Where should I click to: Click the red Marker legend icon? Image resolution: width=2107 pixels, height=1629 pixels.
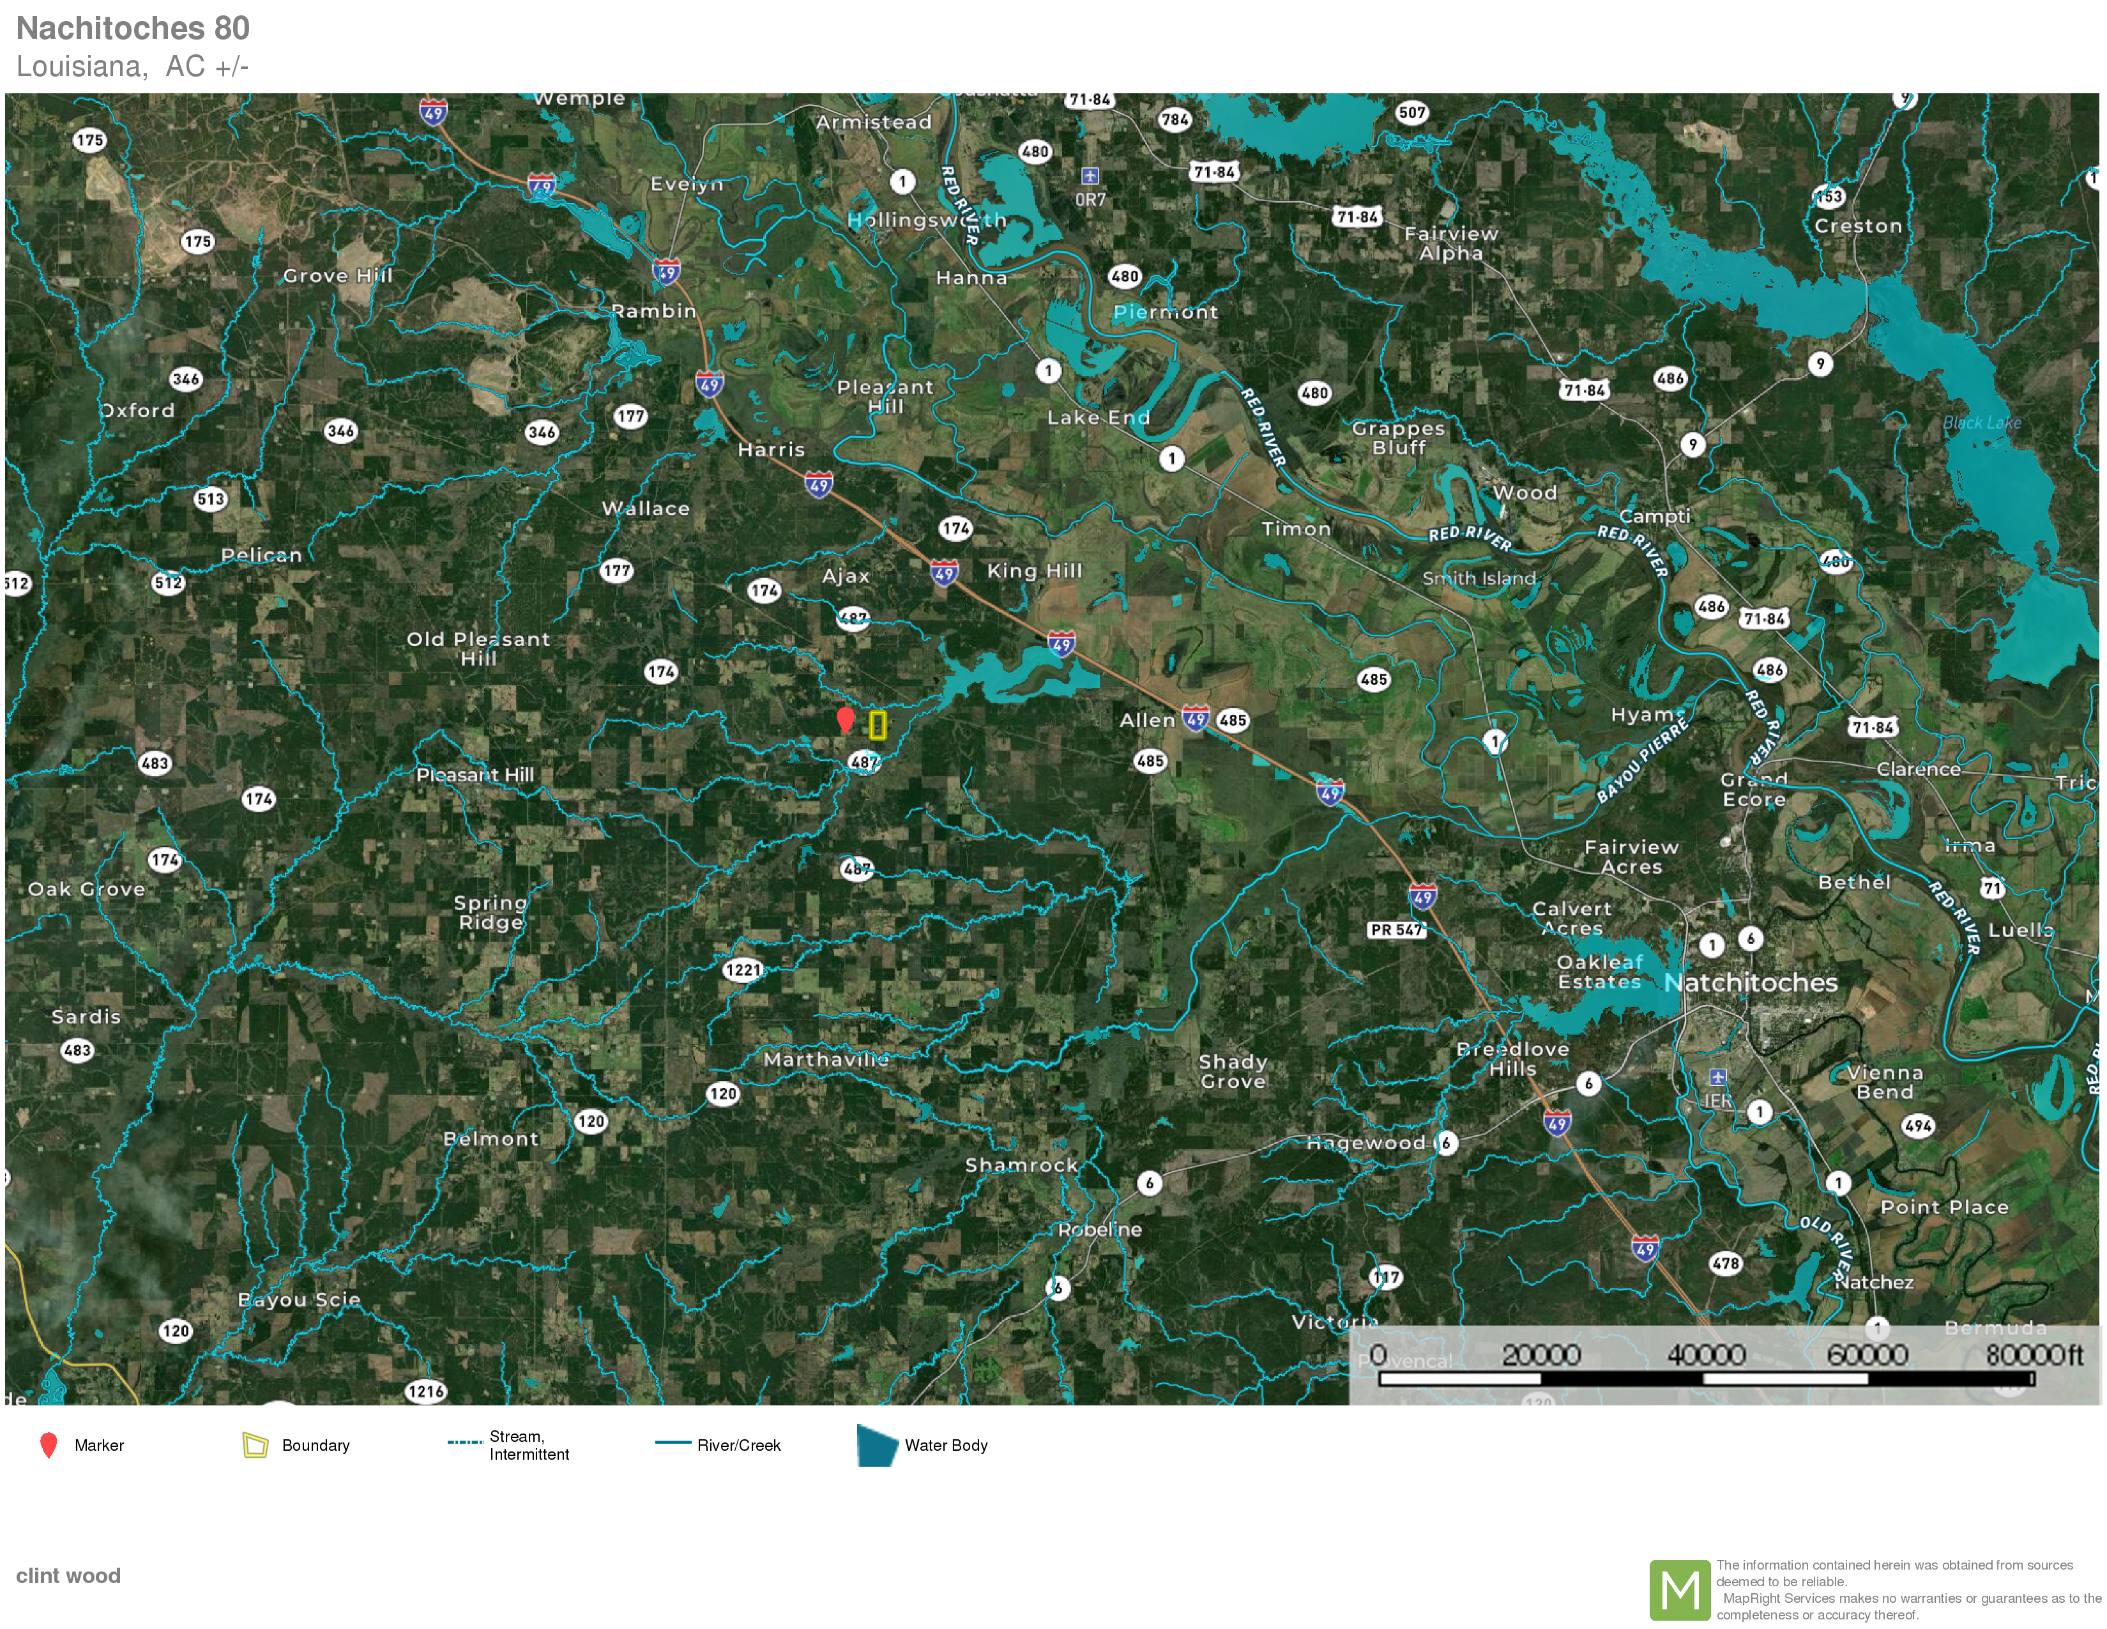coord(49,1444)
